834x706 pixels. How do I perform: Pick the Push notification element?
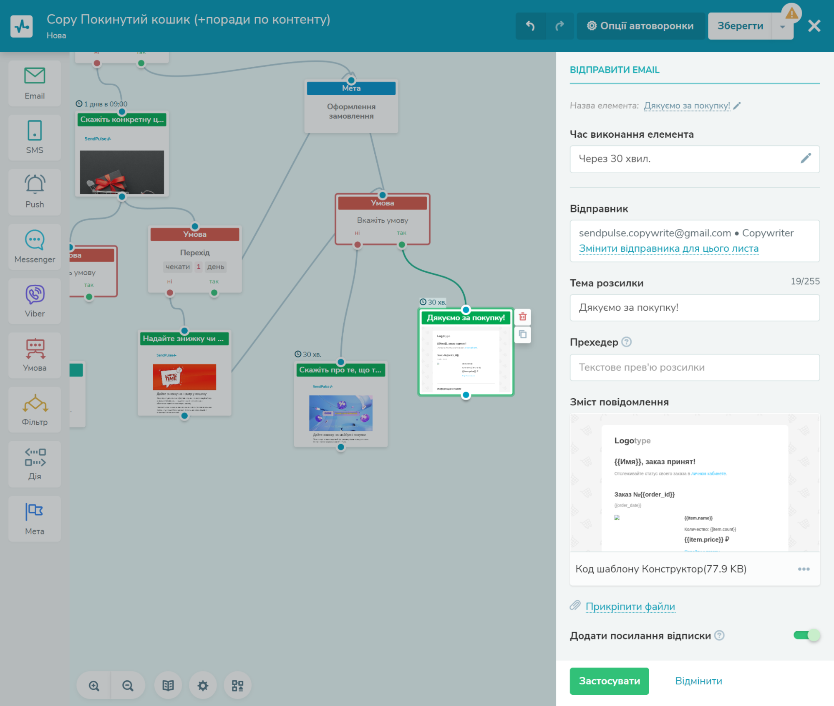(x=35, y=192)
